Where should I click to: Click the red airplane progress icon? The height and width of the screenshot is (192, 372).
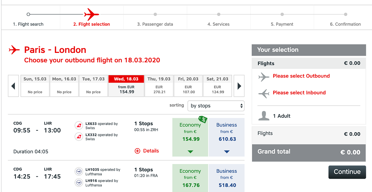tap(92, 14)
